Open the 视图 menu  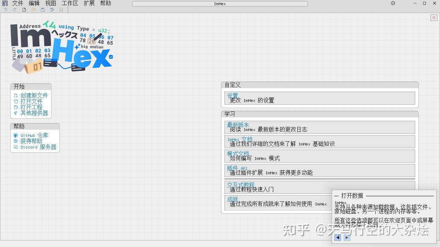(50, 3)
